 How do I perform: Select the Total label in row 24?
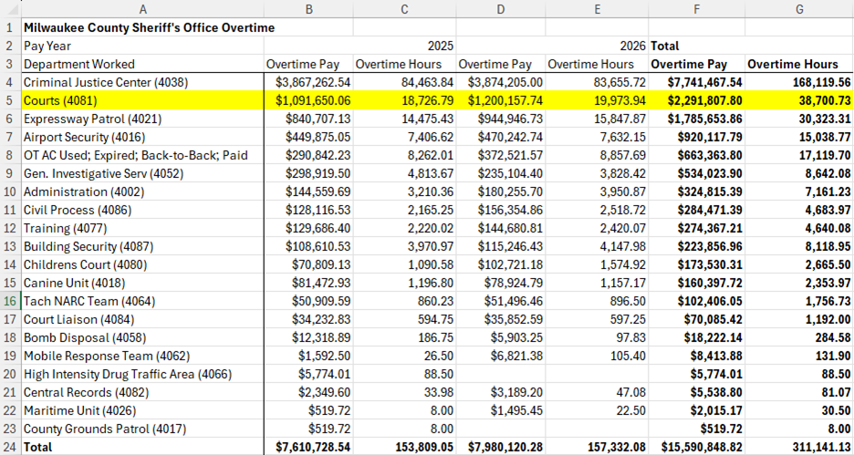(142, 447)
